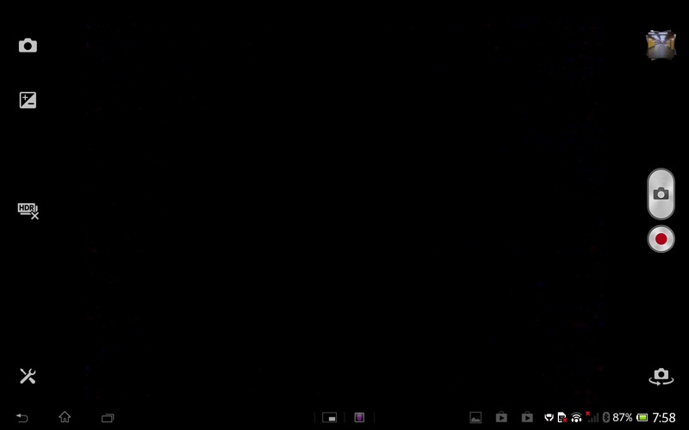Open the second Play Store notification
689x430 pixels.
(527, 417)
